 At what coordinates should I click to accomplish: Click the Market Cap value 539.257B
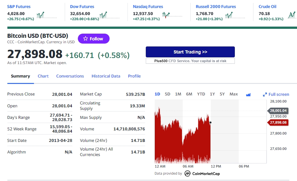tap(136, 94)
